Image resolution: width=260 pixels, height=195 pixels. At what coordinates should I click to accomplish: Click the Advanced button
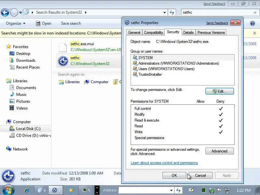[x=220, y=151]
